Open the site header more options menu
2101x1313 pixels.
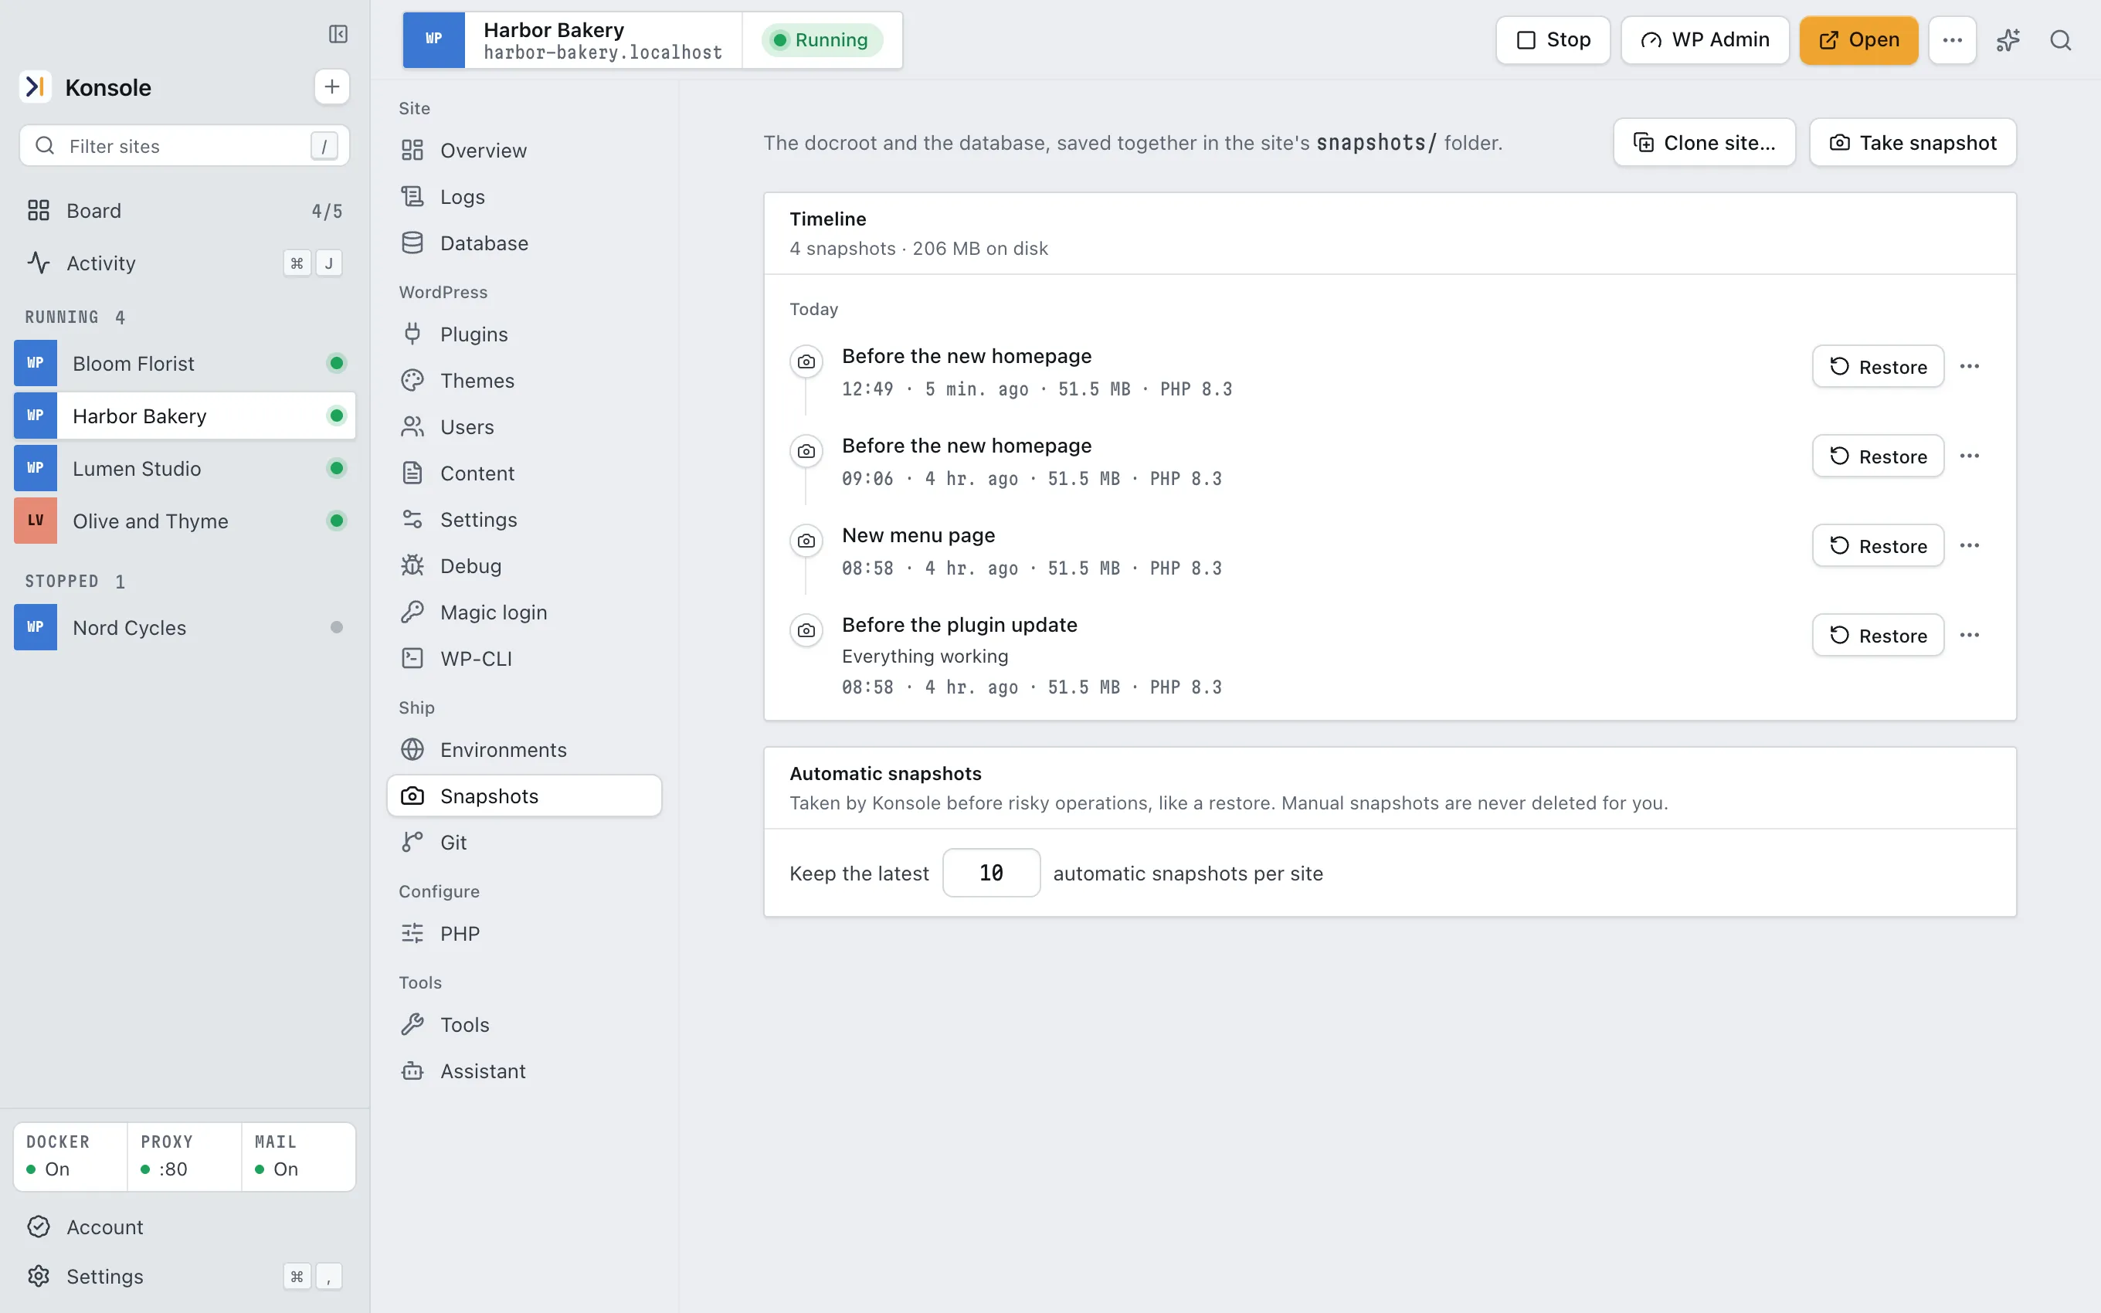pos(1952,40)
